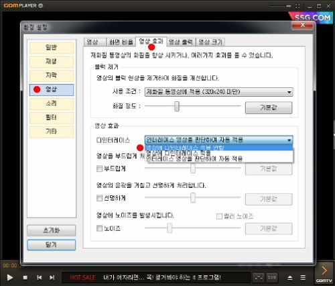Click the 닫기 close button
Viewport: 335px width, 286px height.
(x=52, y=245)
